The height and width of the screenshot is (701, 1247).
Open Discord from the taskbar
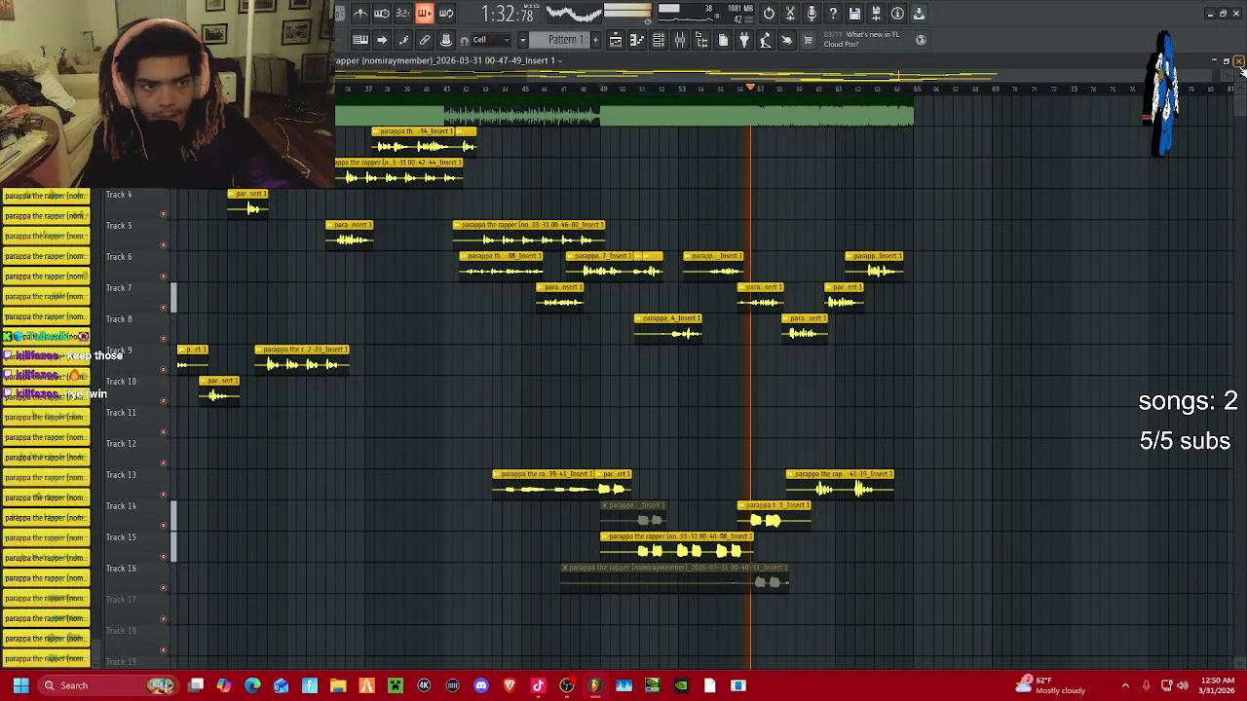[x=481, y=685]
